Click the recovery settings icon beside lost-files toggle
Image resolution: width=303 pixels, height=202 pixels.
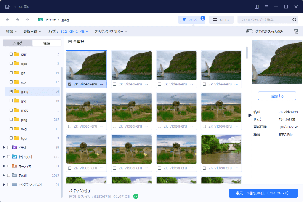point(296,31)
